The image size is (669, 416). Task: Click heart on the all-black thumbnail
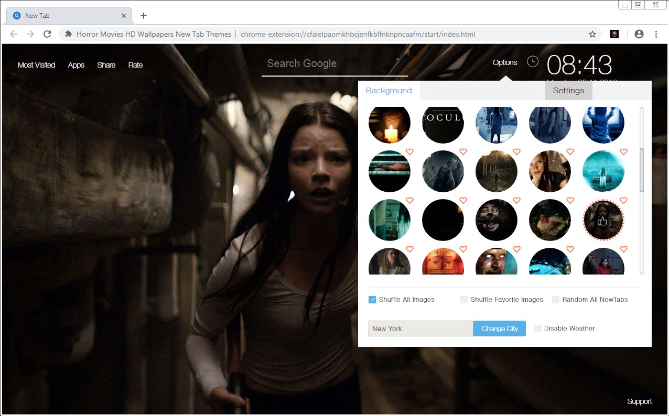coord(463,201)
